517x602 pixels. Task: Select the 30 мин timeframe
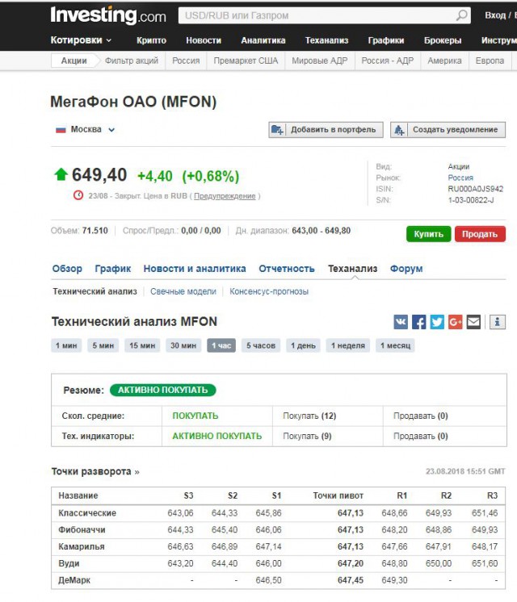[183, 345]
